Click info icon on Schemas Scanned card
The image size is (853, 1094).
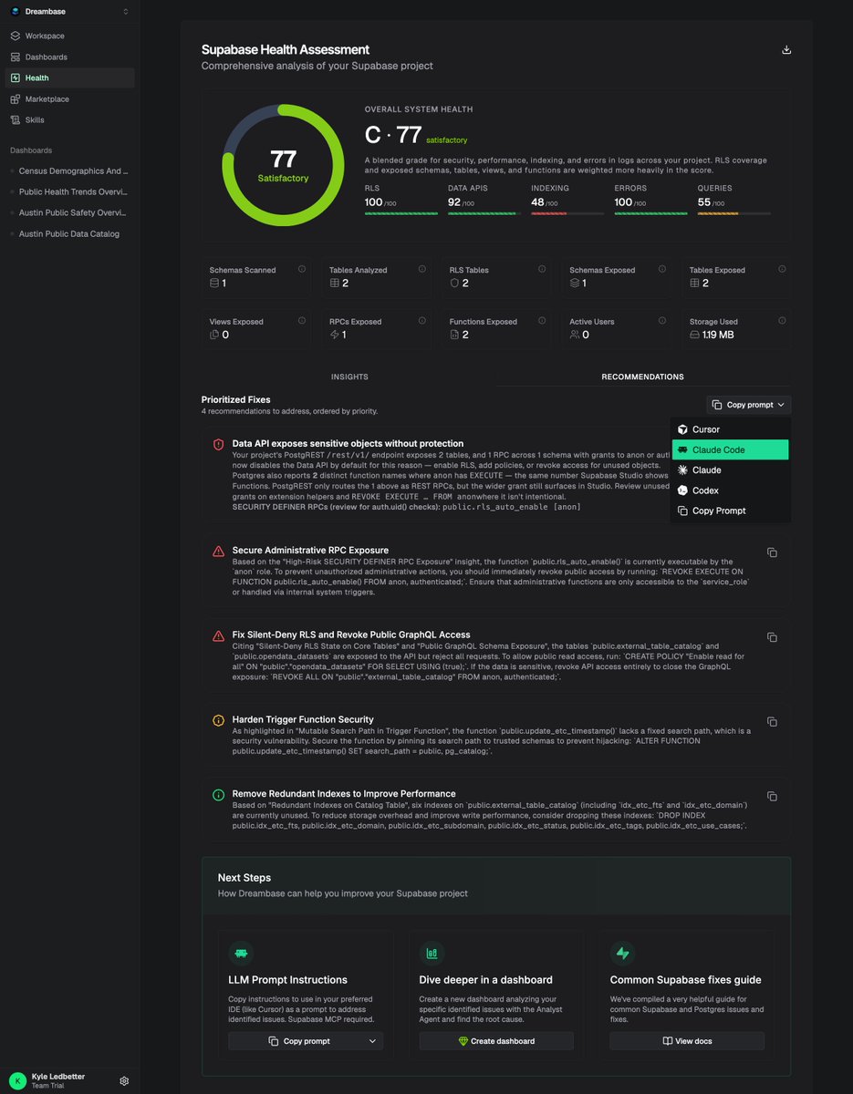302,269
